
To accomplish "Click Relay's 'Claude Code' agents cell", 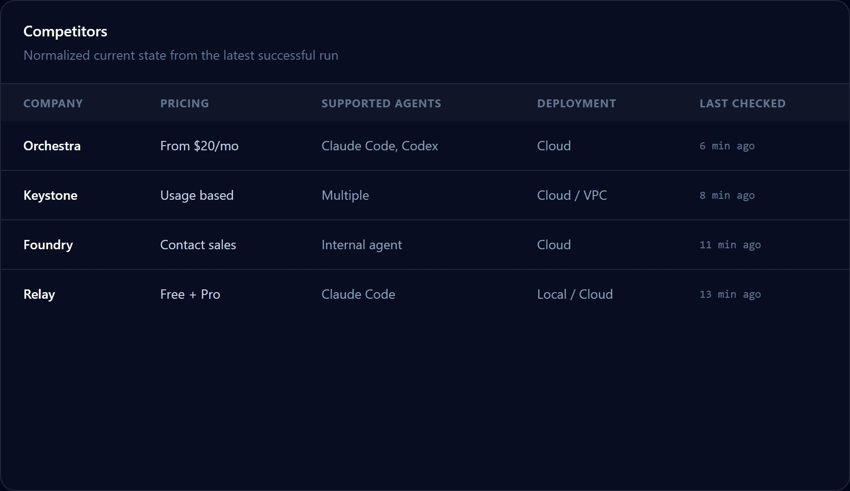I will (x=358, y=294).
